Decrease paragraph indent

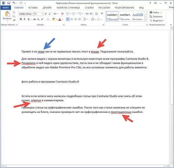pyautogui.click(x=87, y=14)
